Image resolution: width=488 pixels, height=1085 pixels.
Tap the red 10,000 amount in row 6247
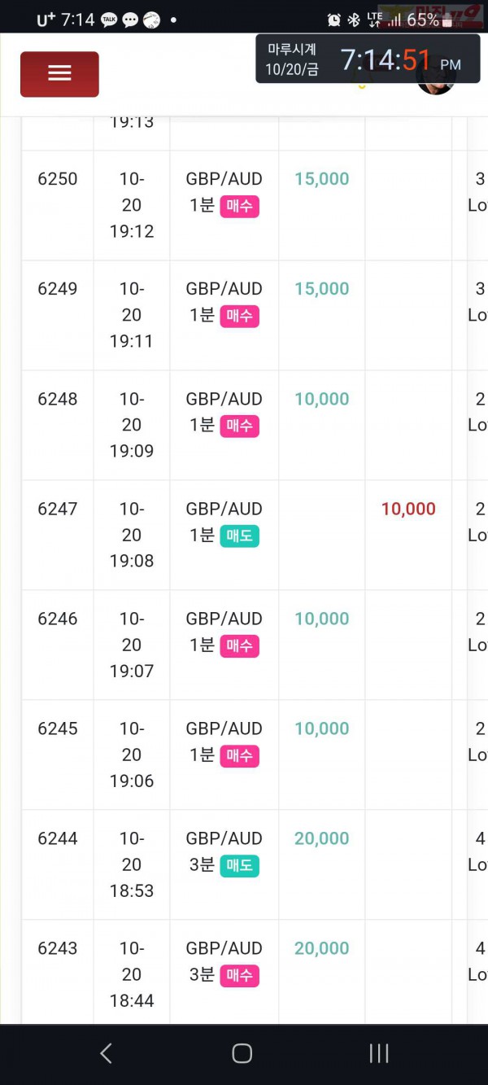point(408,509)
